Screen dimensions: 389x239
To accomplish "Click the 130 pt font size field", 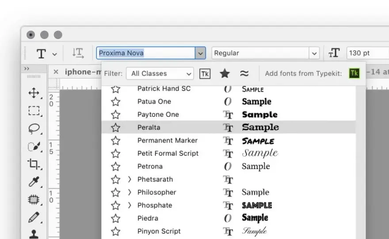I will (368, 53).
